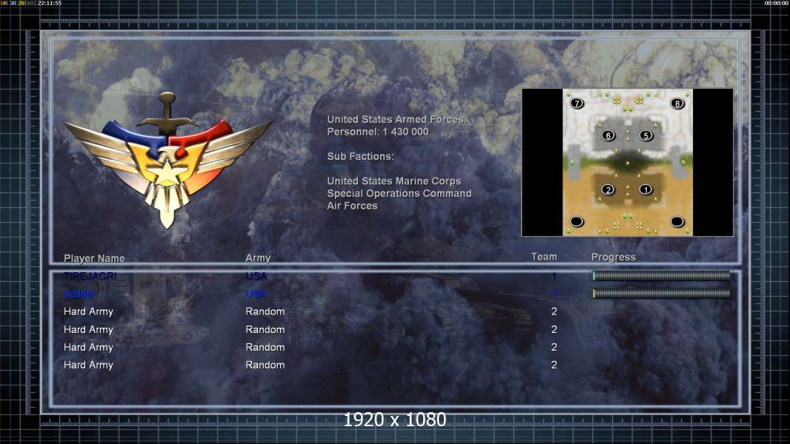
Task: Click start position 8 on the minimap
Action: point(677,104)
